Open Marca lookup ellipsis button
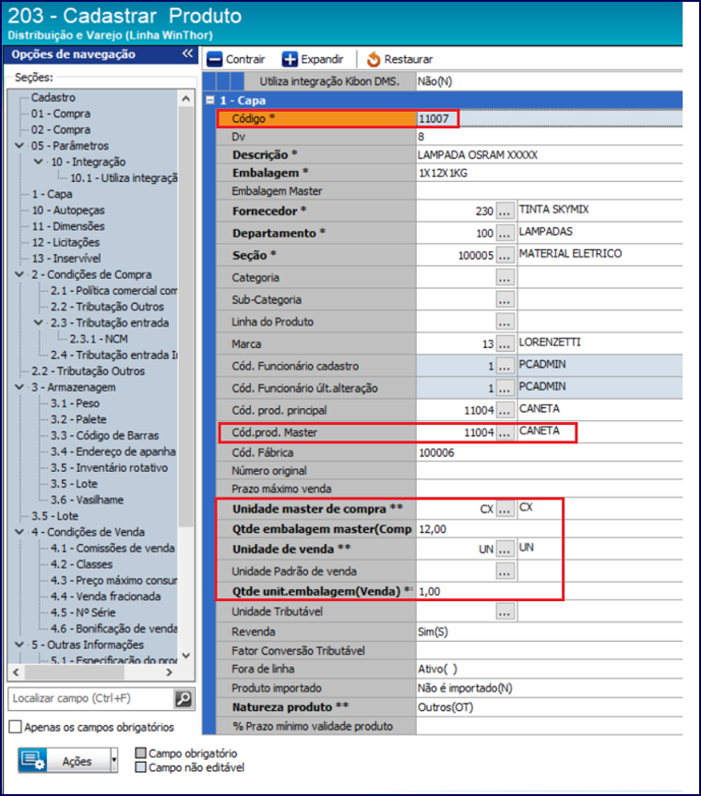 tap(505, 344)
